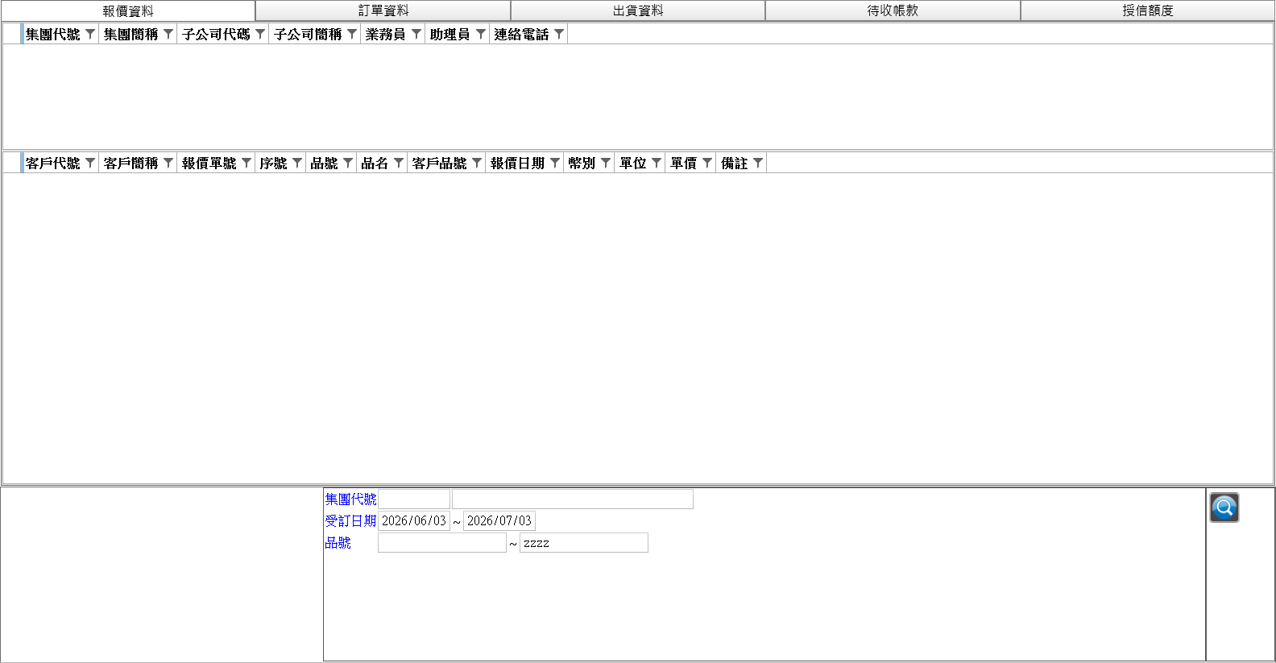The height and width of the screenshot is (663, 1276).
Task: Click the 受訂日期 start date 2026/06/03
Action: coord(414,521)
